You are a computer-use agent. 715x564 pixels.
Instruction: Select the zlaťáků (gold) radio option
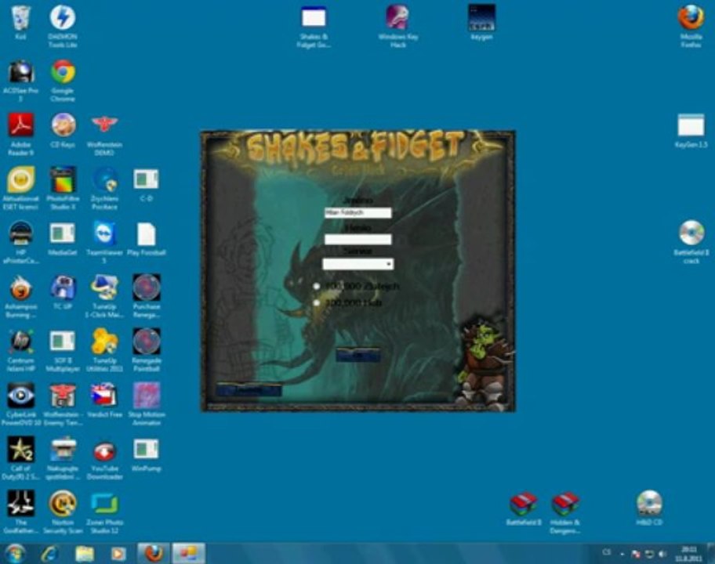click(317, 286)
